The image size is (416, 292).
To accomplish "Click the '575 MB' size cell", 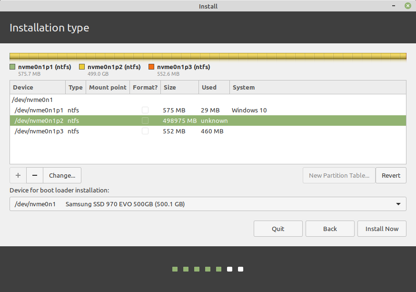I will pyautogui.click(x=174, y=110).
